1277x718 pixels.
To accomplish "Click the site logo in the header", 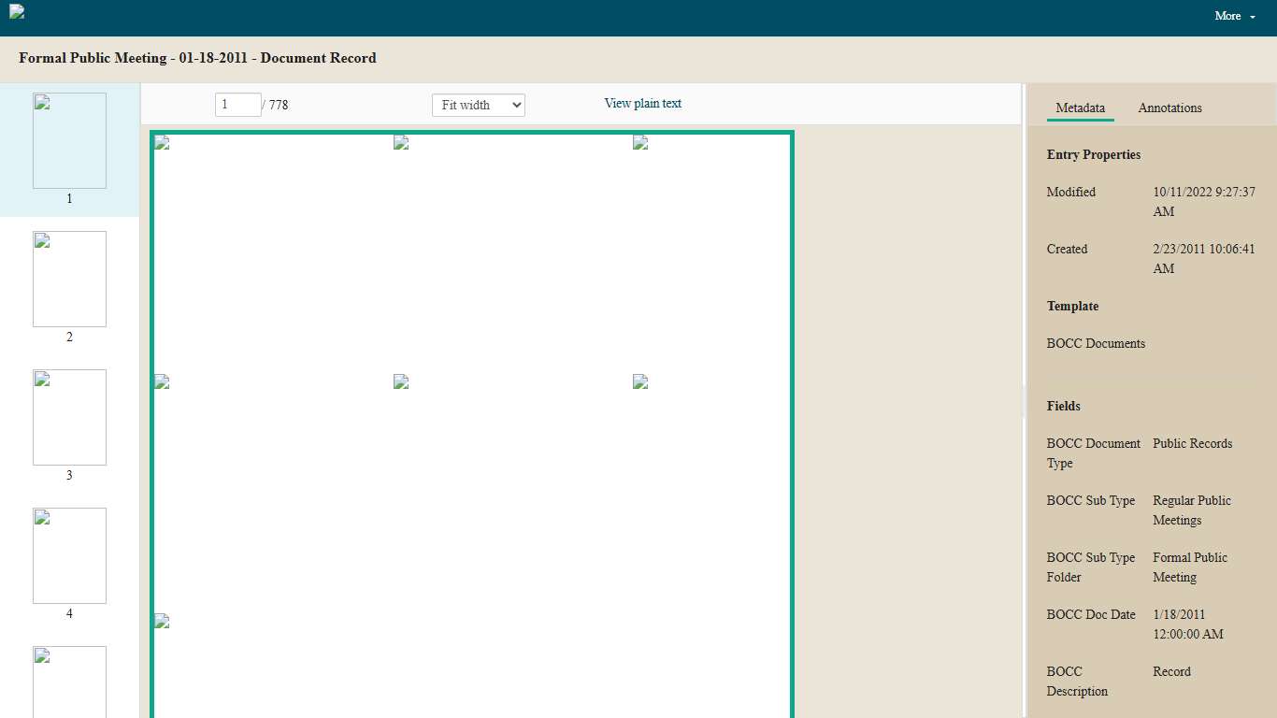I will (17, 12).
